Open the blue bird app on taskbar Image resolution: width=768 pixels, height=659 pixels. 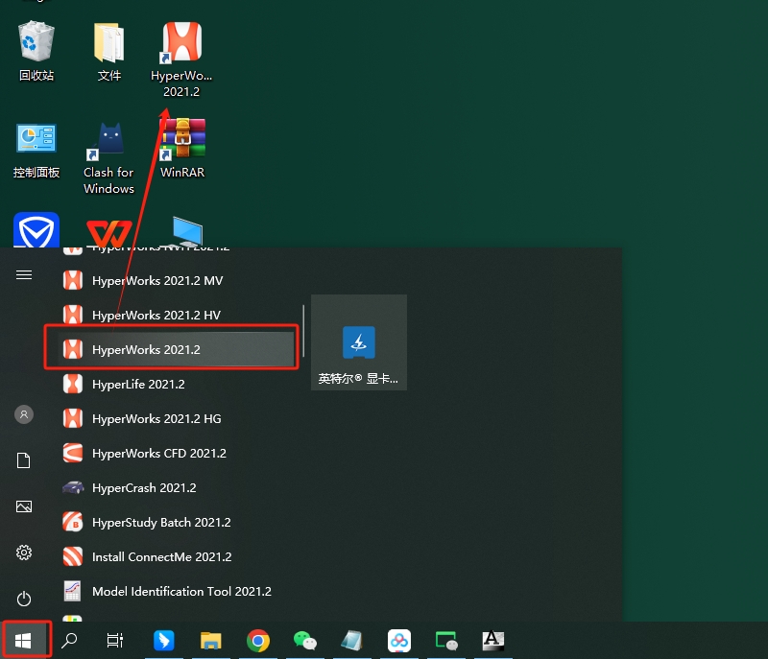pyautogui.click(x=164, y=640)
